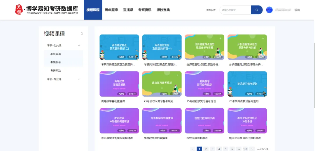Go to previous page arrow in pagination
The height and width of the screenshot is (151, 315).
[x=193, y=149]
